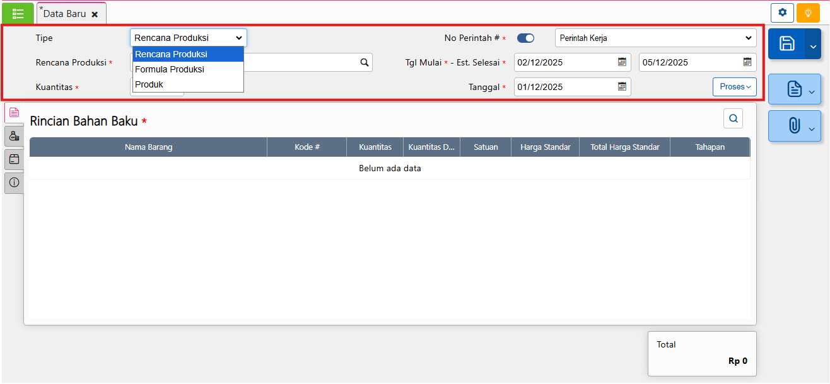The height and width of the screenshot is (384, 830).
Task: Click the paperclip attachment icon
Action: point(793,127)
